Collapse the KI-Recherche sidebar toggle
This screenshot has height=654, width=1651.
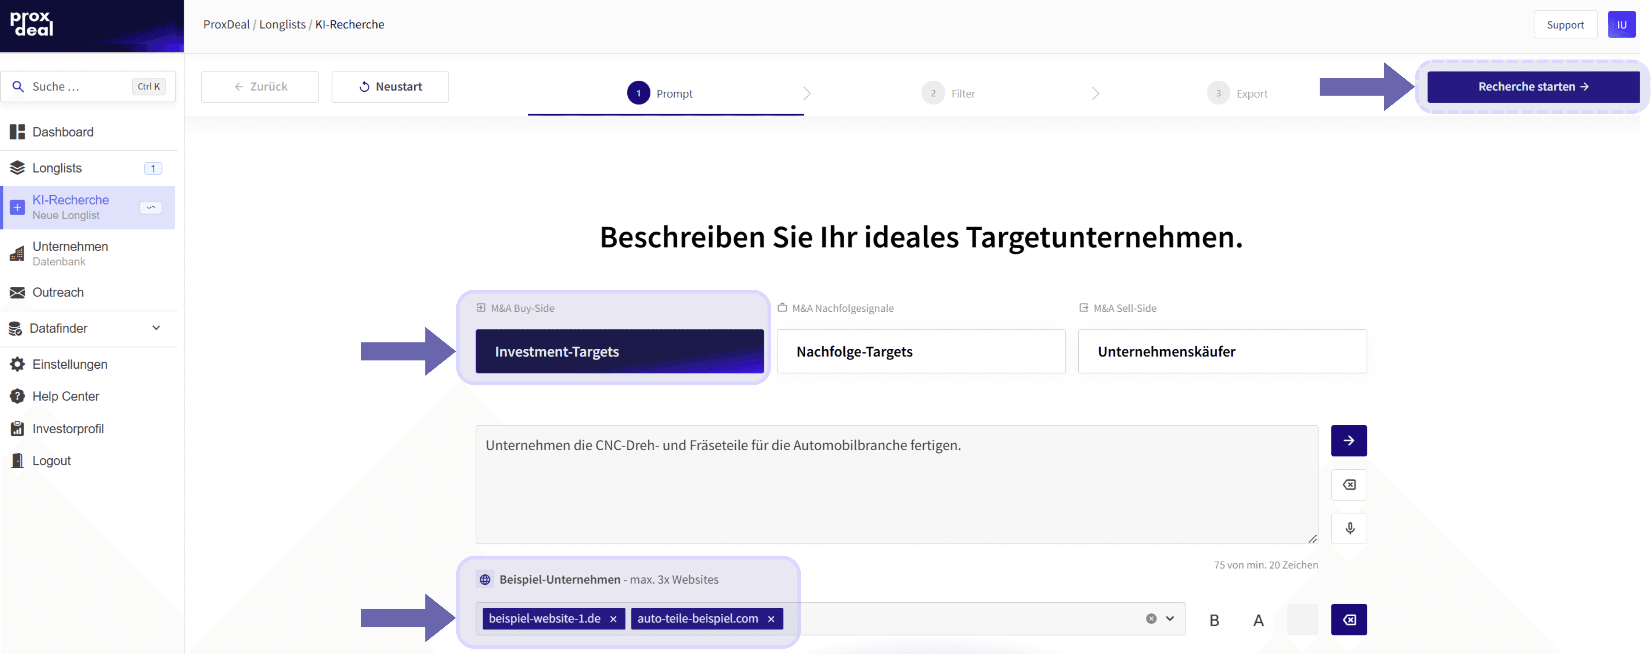(x=150, y=207)
